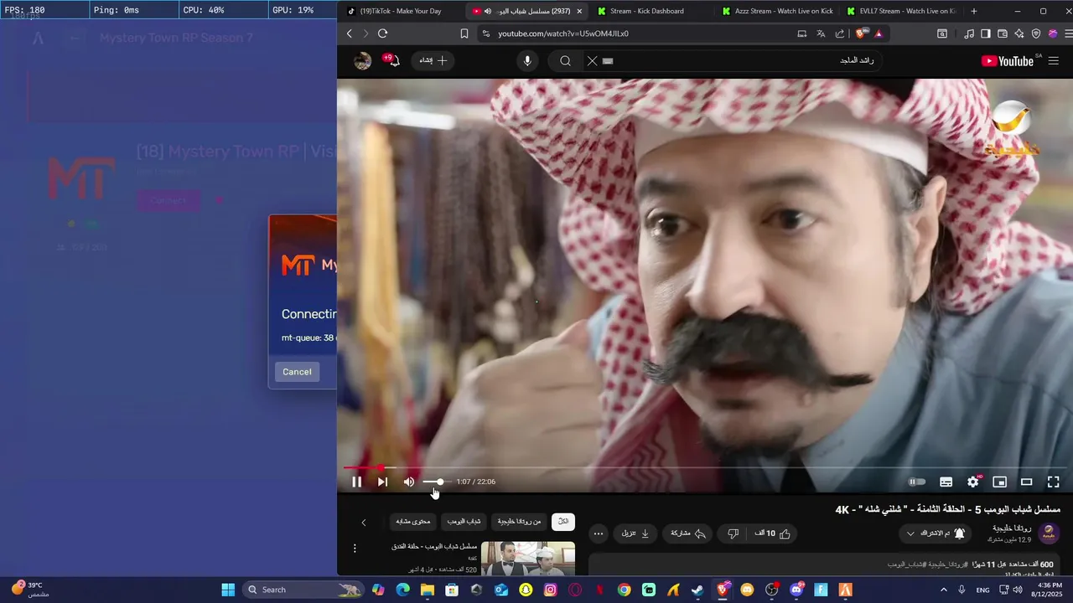This screenshot has width=1073, height=603.
Task: Close the active YouTube browser tab
Action: [x=579, y=11]
